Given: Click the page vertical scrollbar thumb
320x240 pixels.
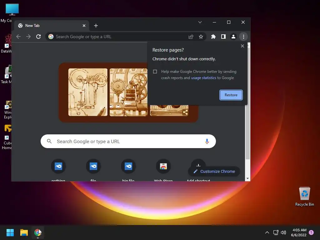Looking at the screenshot, I should tap(247, 104).
